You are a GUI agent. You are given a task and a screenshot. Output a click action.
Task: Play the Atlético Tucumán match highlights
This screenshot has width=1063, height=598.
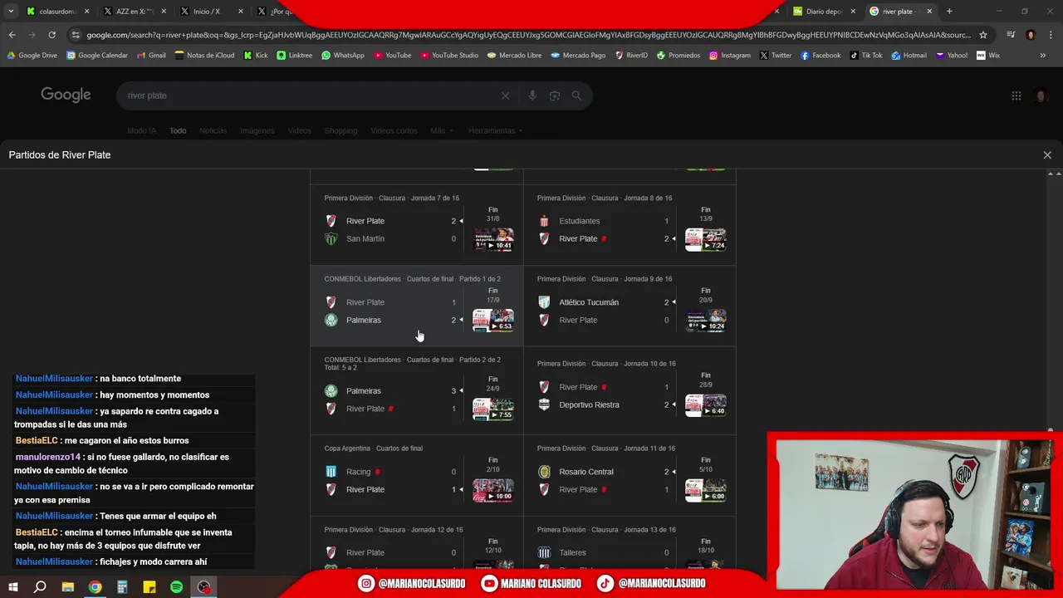click(706, 321)
